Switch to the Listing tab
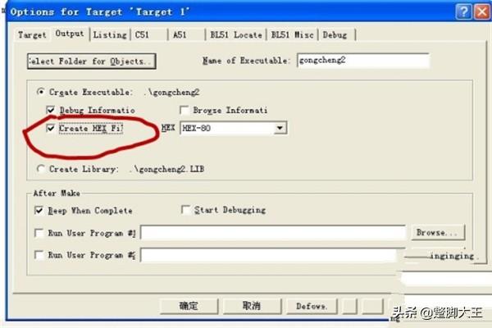Image resolution: width=492 pixels, height=328 pixels. [x=110, y=34]
